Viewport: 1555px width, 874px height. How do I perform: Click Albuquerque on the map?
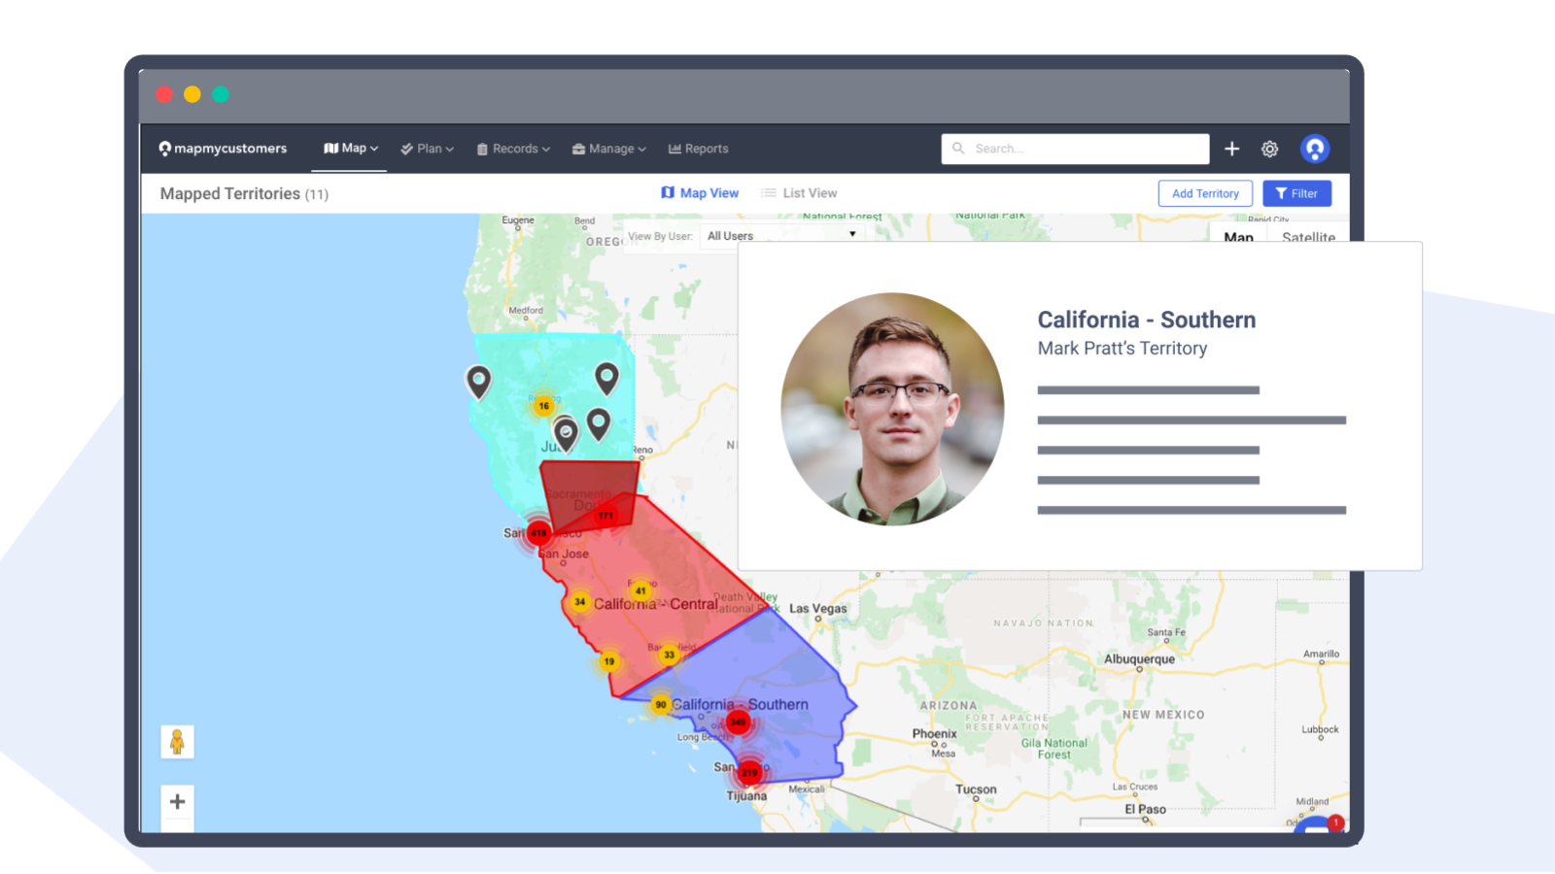pyautogui.click(x=1139, y=659)
